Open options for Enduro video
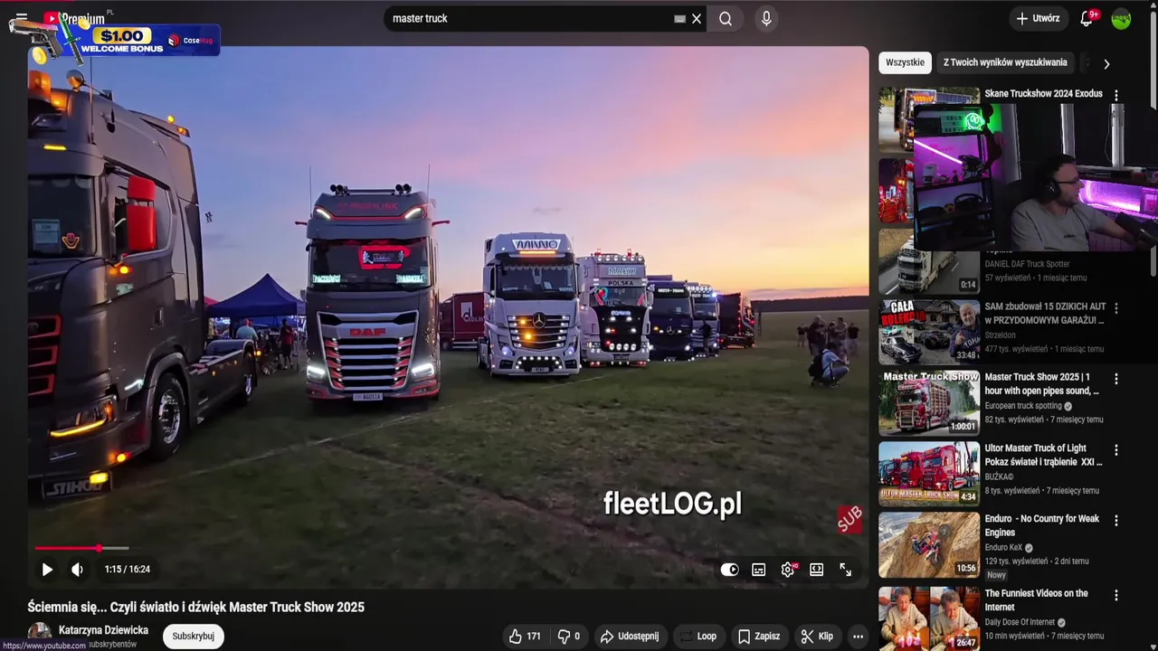Screen dimensions: 1158x651 [x=1115, y=520]
